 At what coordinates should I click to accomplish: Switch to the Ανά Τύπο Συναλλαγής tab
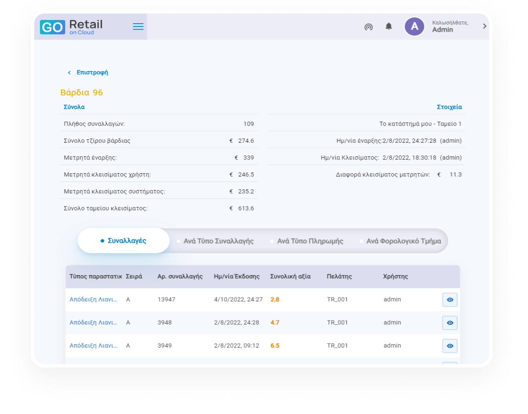click(218, 241)
